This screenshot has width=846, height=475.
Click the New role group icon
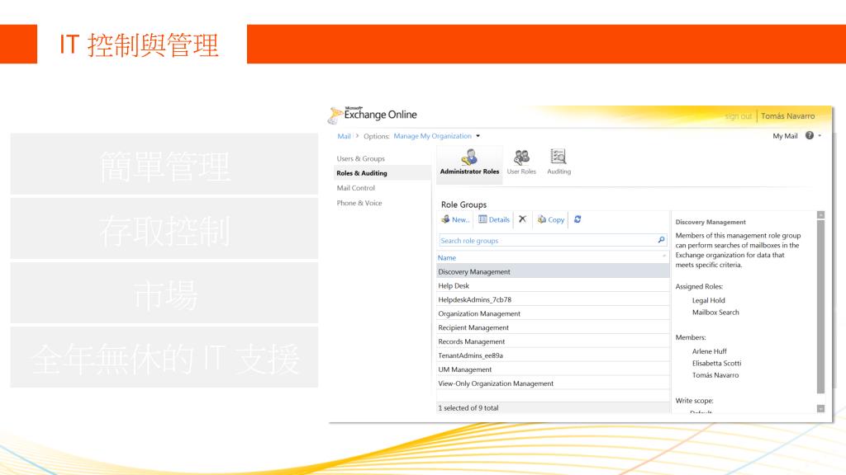pyautogui.click(x=445, y=219)
